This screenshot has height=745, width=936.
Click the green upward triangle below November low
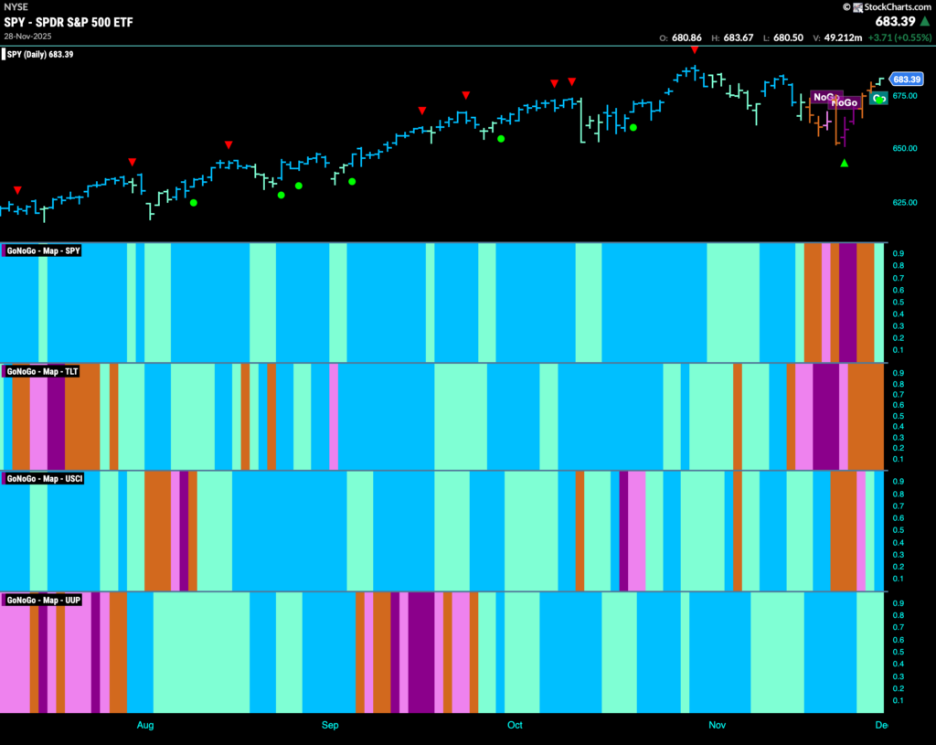point(844,163)
